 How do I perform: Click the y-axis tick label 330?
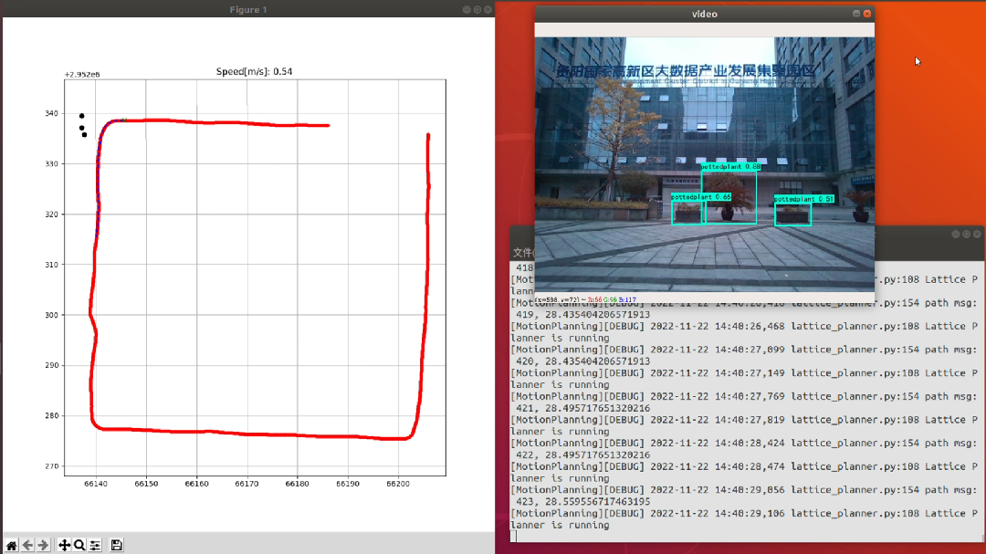(51, 164)
